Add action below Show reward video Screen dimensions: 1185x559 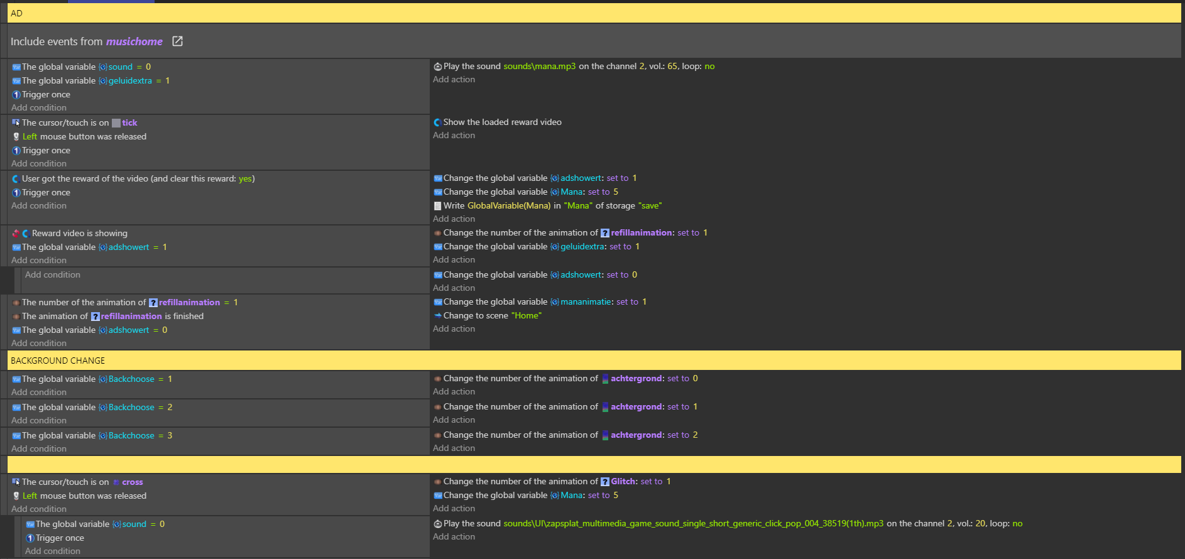pos(454,136)
